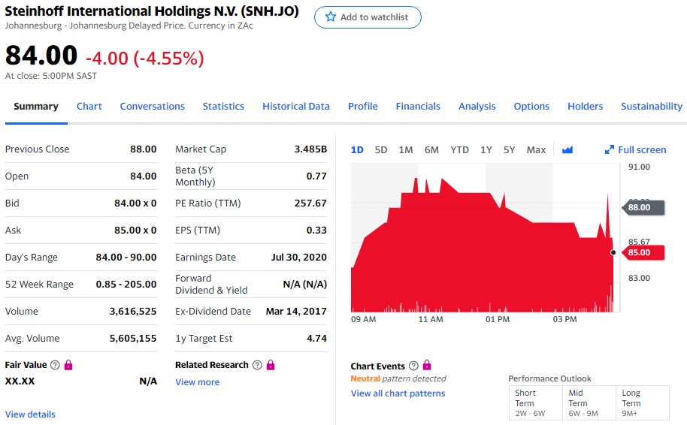Click the Beta value 0.77
This screenshot has width=687, height=425.
(316, 176)
